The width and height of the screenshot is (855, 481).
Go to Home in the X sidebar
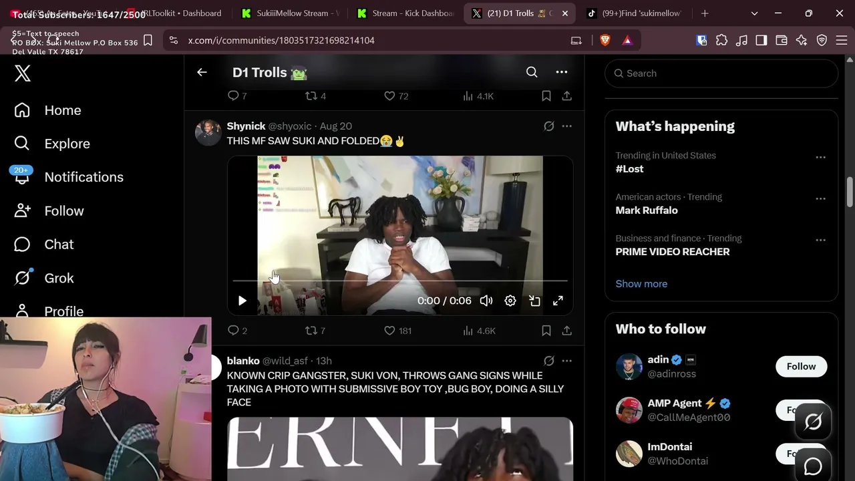pos(47,110)
